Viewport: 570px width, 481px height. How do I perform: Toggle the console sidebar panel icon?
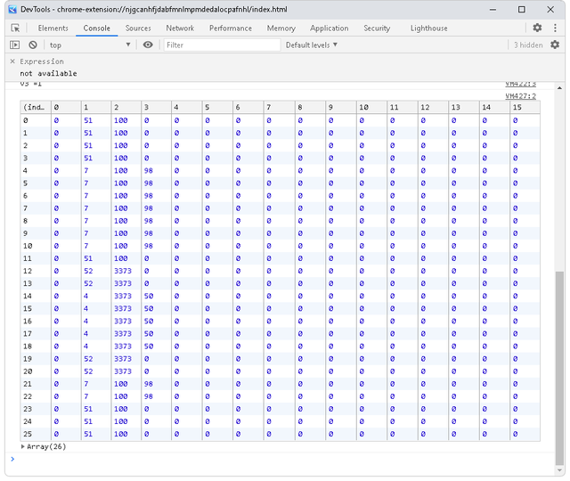(x=15, y=45)
